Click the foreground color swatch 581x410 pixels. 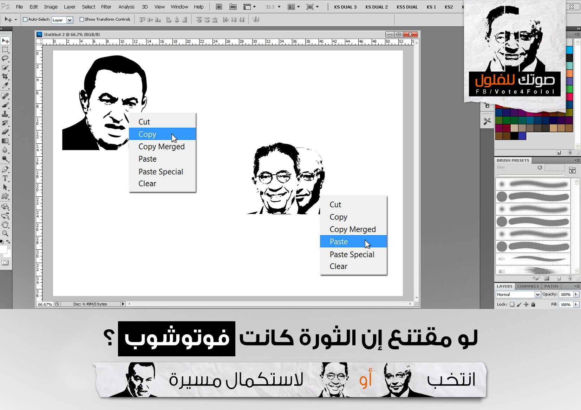(3, 249)
